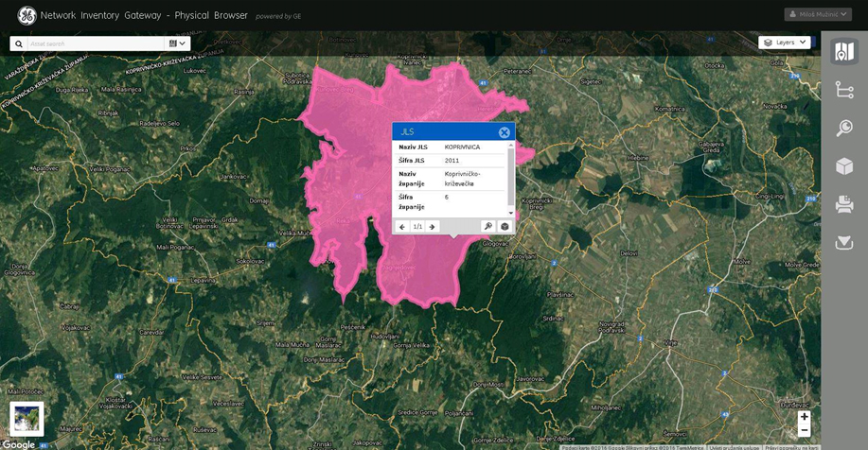Zoom out on the map

click(804, 431)
